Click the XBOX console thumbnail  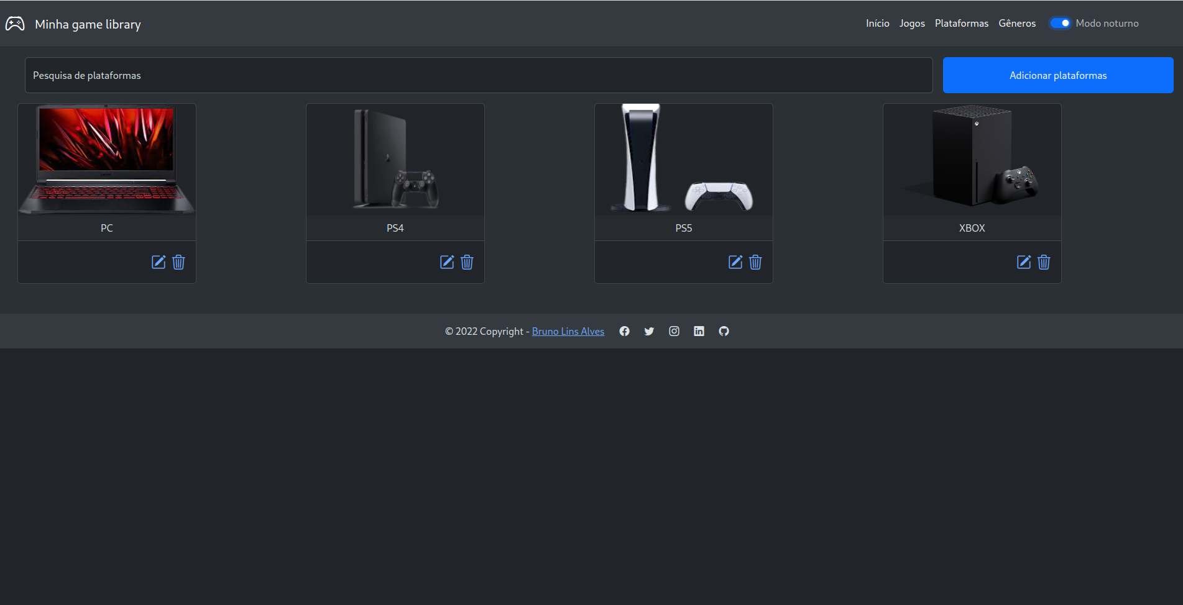[x=972, y=160]
